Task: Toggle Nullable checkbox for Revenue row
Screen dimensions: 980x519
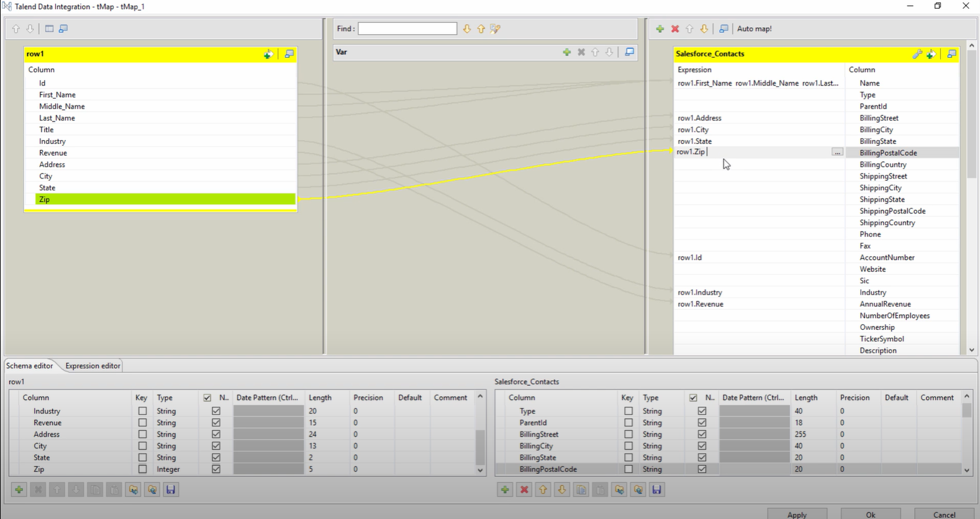Action: point(216,423)
